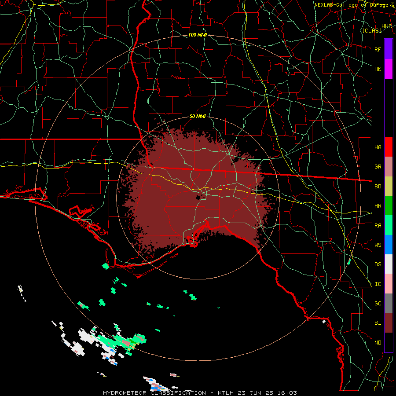Viewport: 396px width, 396px height.
Task: Click the HA red legend swatch
Action: pos(389,147)
